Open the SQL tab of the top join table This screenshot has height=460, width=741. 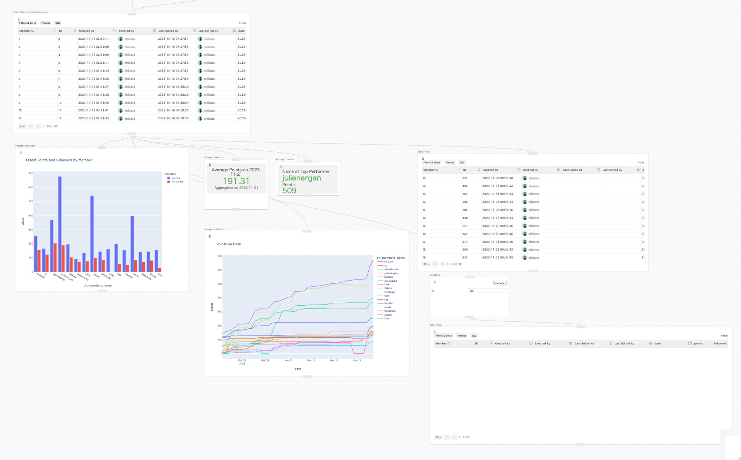58,23
